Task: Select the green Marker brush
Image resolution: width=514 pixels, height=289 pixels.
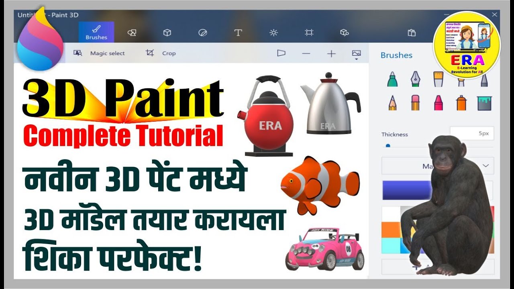Action: [x=392, y=79]
